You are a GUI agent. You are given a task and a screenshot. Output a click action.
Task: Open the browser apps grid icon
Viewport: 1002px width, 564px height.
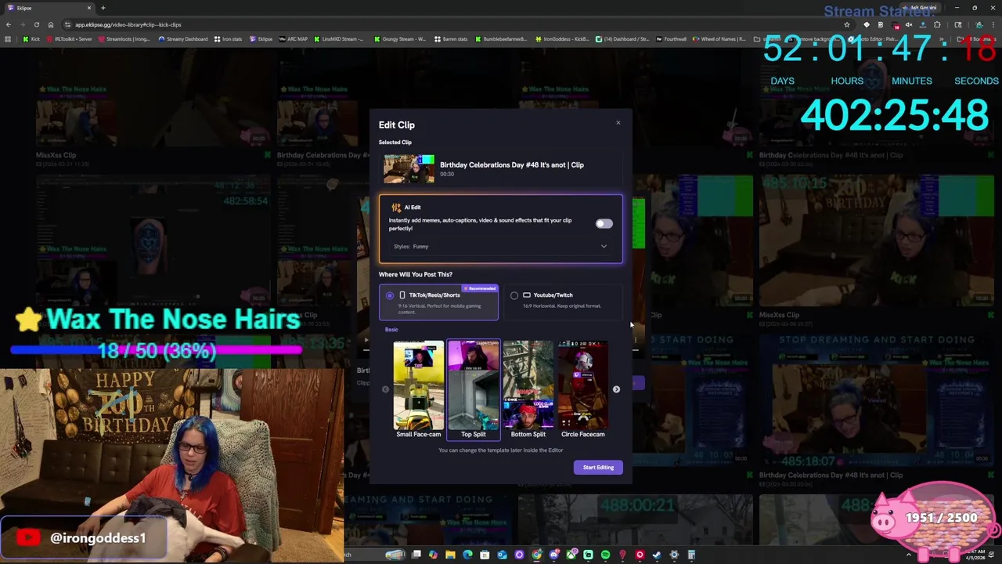tap(7, 39)
